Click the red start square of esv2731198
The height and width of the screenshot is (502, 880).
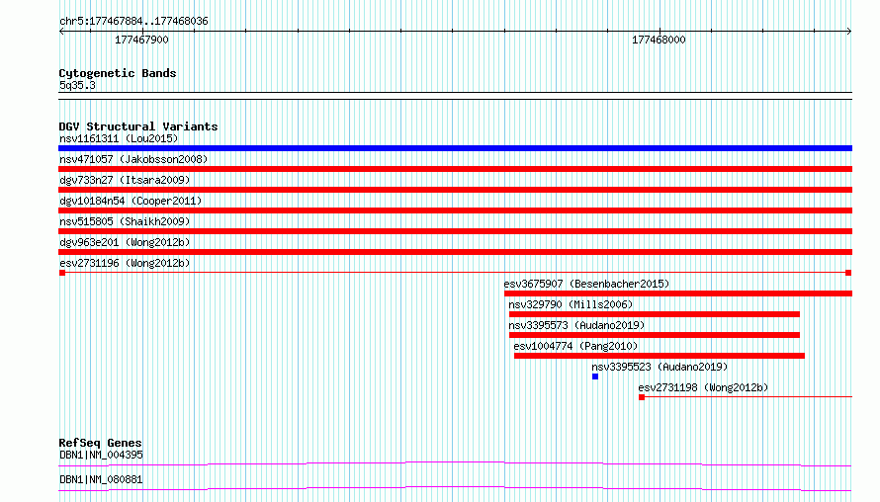(642, 397)
